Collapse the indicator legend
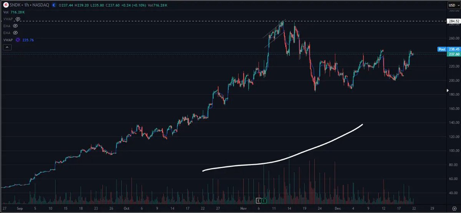This screenshot has height=213, width=461. pos(7,48)
